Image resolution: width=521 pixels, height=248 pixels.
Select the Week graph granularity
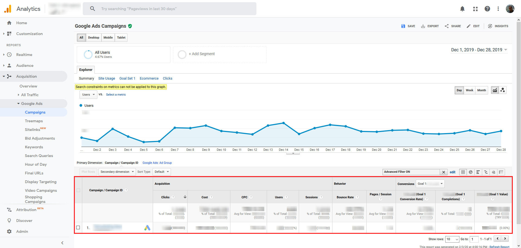(x=469, y=90)
